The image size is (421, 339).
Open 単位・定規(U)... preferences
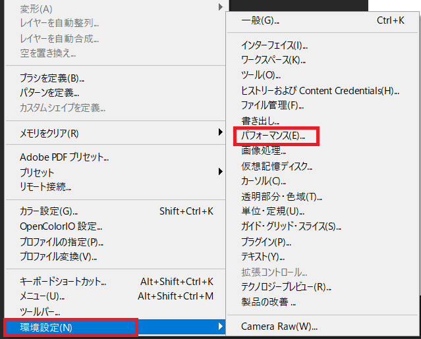point(323,211)
